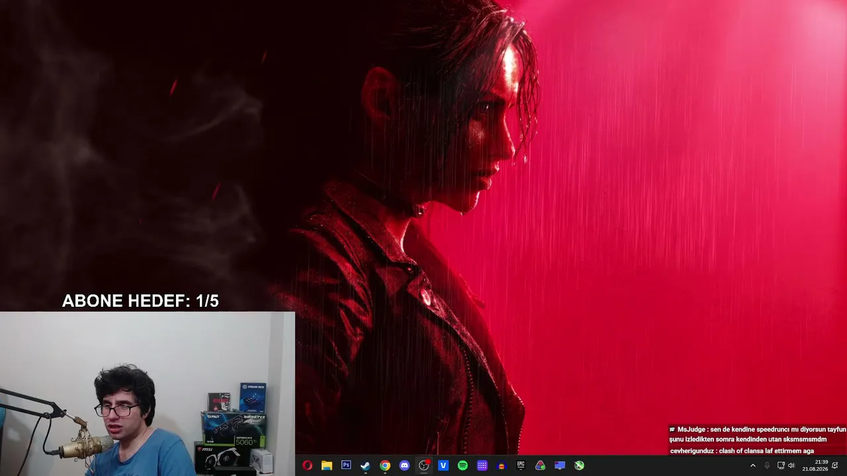The width and height of the screenshot is (847, 476).
Task: Open OBS Studio on the taskbar
Action: point(424,465)
